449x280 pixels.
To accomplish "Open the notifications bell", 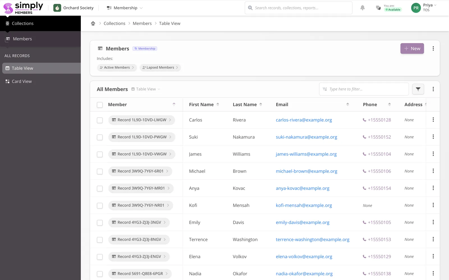I will pyautogui.click(x=362, y=8).
